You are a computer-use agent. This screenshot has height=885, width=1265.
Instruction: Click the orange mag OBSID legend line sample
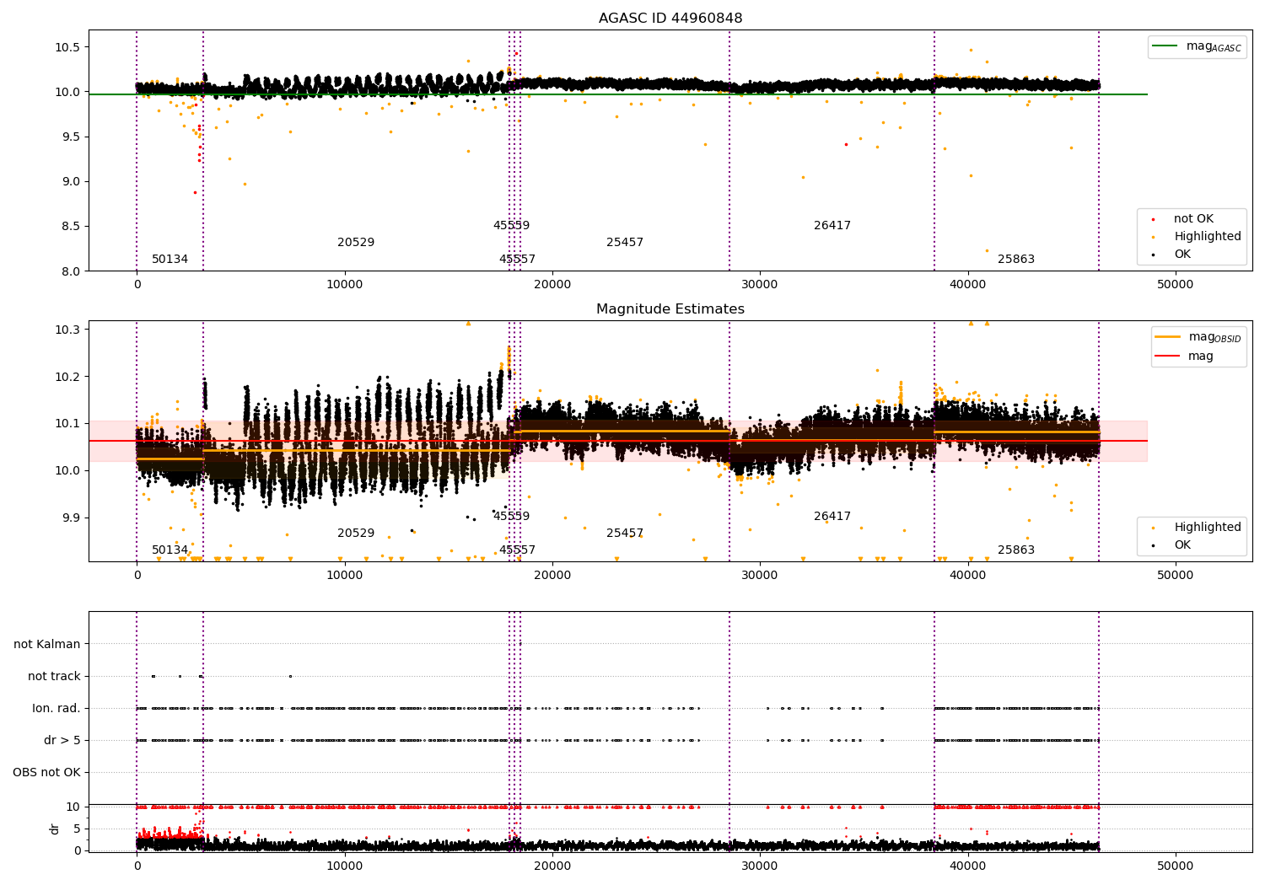coord(1168,337)
